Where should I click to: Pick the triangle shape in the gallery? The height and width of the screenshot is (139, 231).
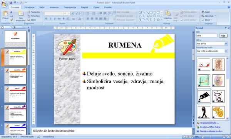tap(140, 16)
